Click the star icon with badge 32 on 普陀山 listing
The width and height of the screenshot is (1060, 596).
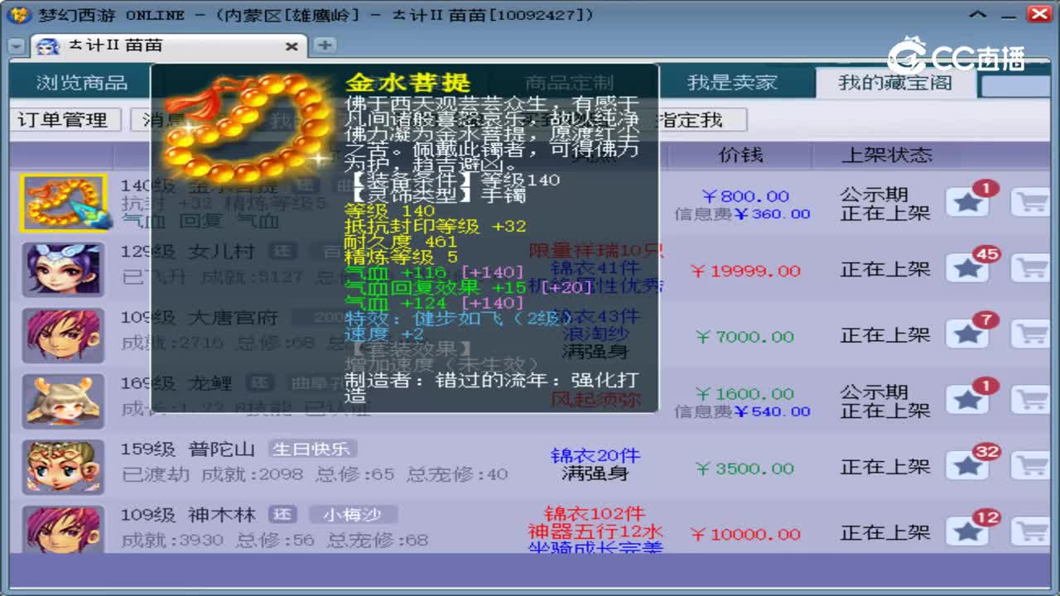(967, 465)
